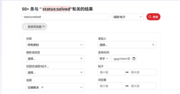
Task: Focus the 帖子 最小值 field
Action: 111,72
